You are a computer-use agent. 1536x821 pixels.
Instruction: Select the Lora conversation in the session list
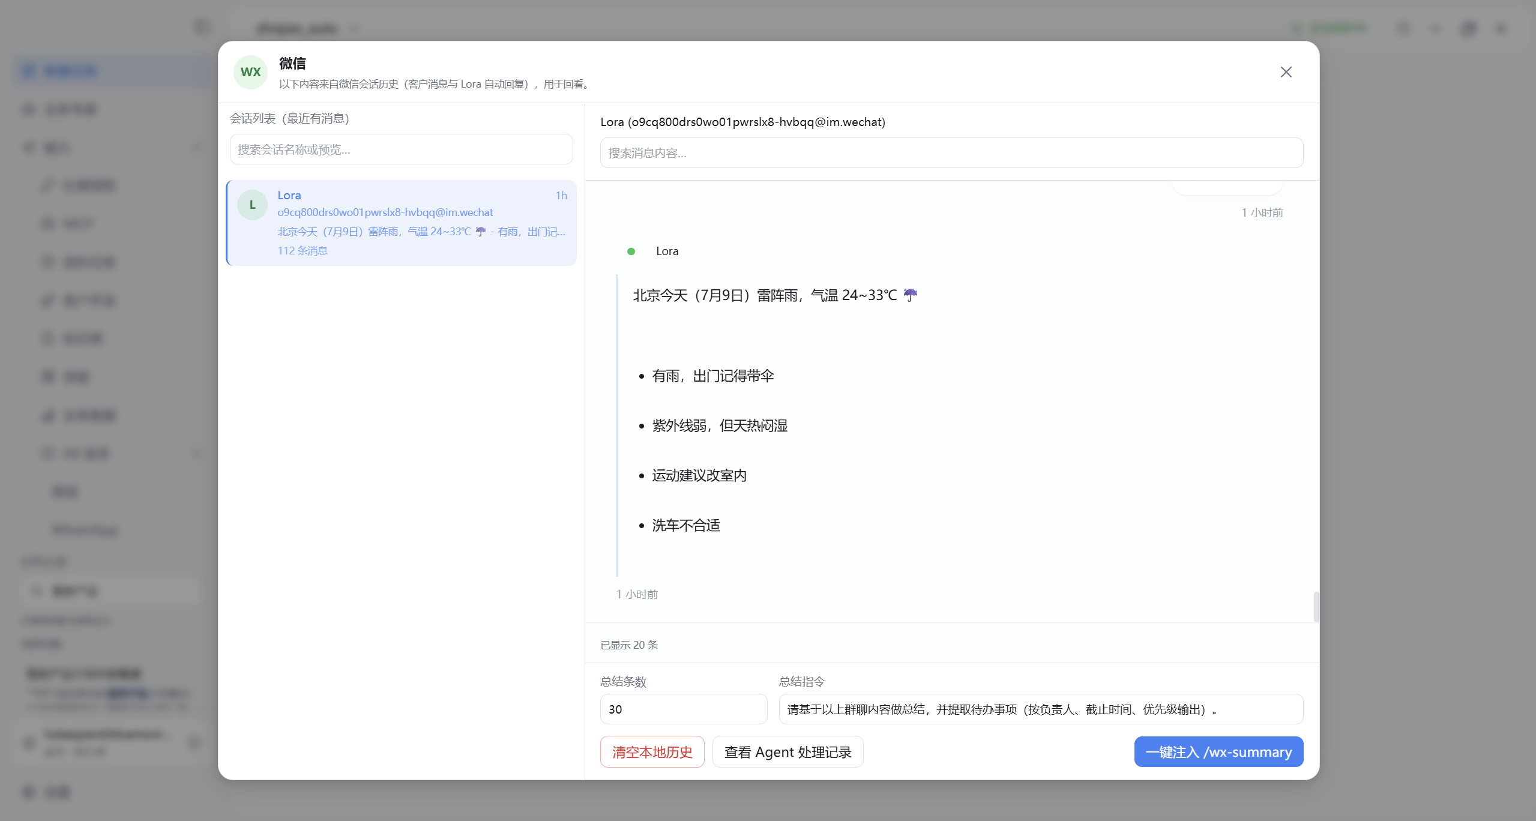click(401, 223)
